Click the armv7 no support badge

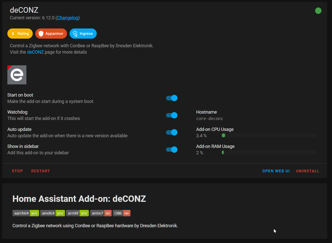pyautogui.click(x=101, y=213)
